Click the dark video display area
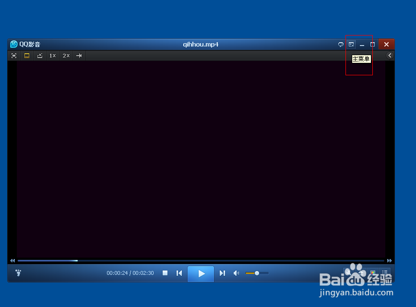Viewport: 416px width, 307px height. click(201, 159)
